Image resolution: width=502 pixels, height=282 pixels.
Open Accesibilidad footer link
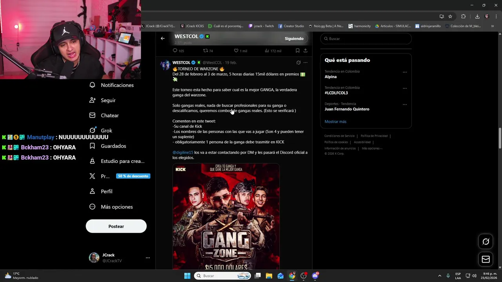(x=362, y=142)
